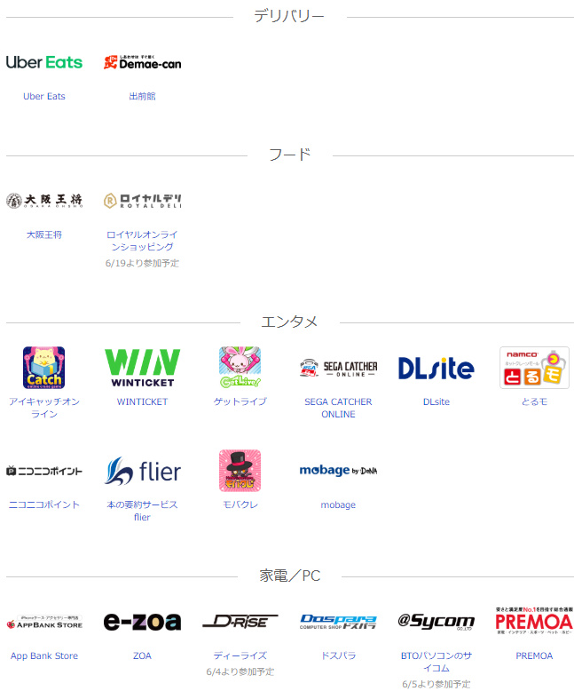Open the 大阪王将 text link
The image size is (574, 699).
(x=44, y=234)
